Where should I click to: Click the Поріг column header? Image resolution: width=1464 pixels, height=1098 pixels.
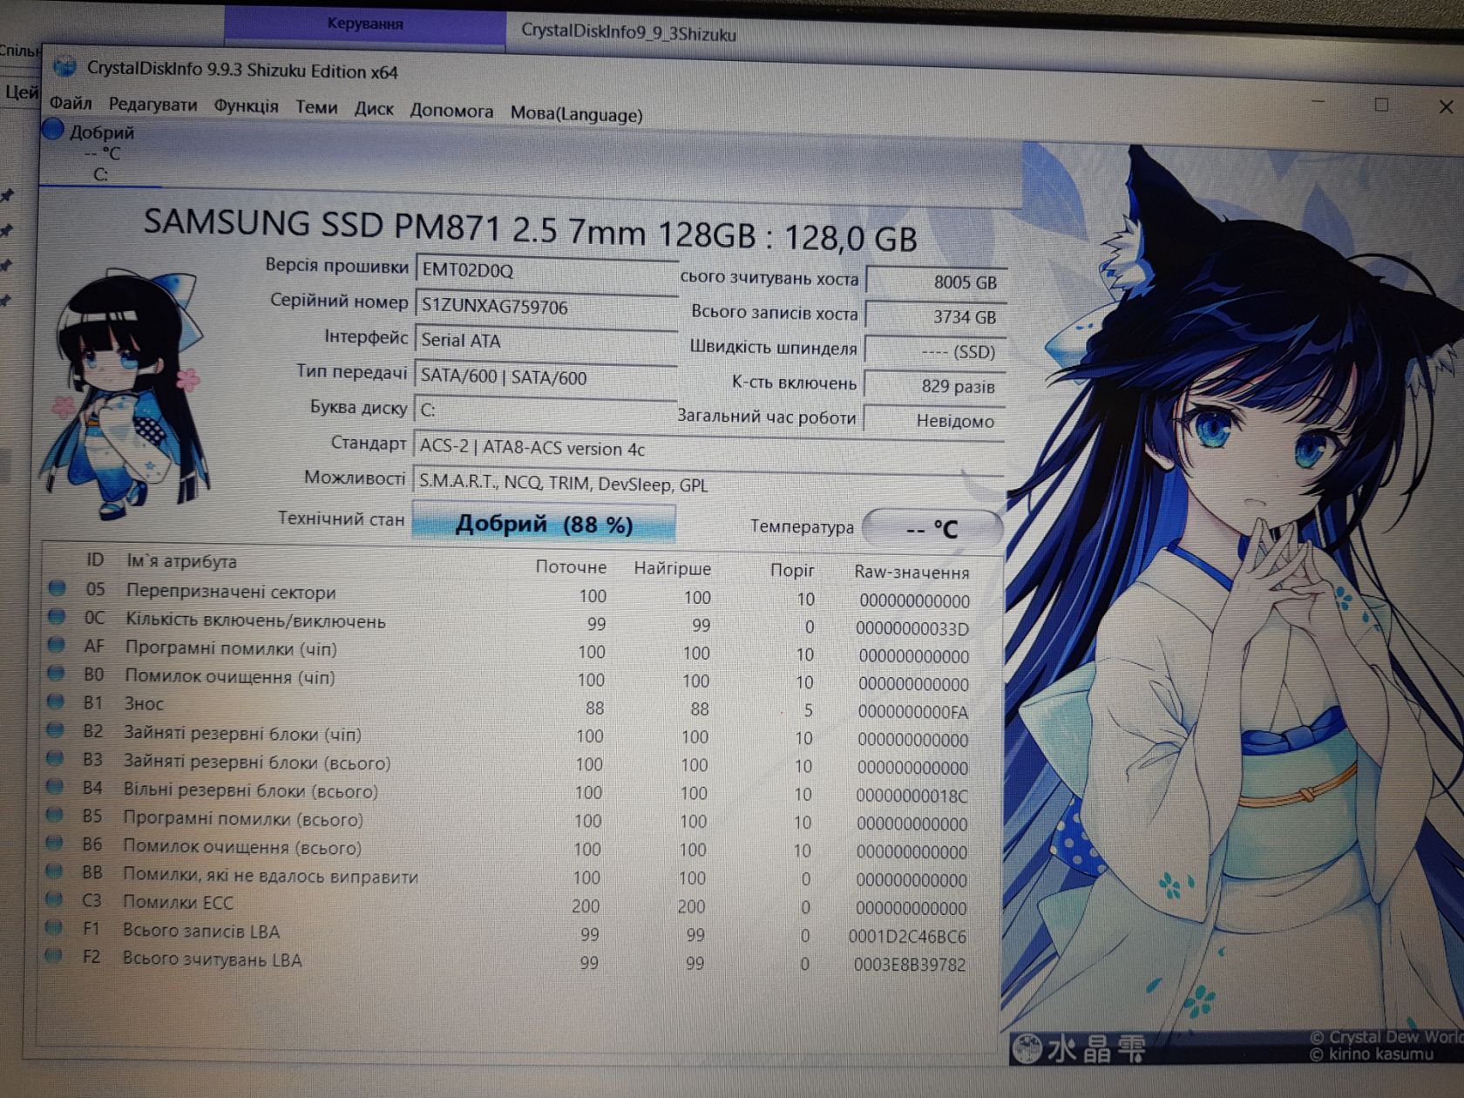pyautogui.click(x=791, y=570)
